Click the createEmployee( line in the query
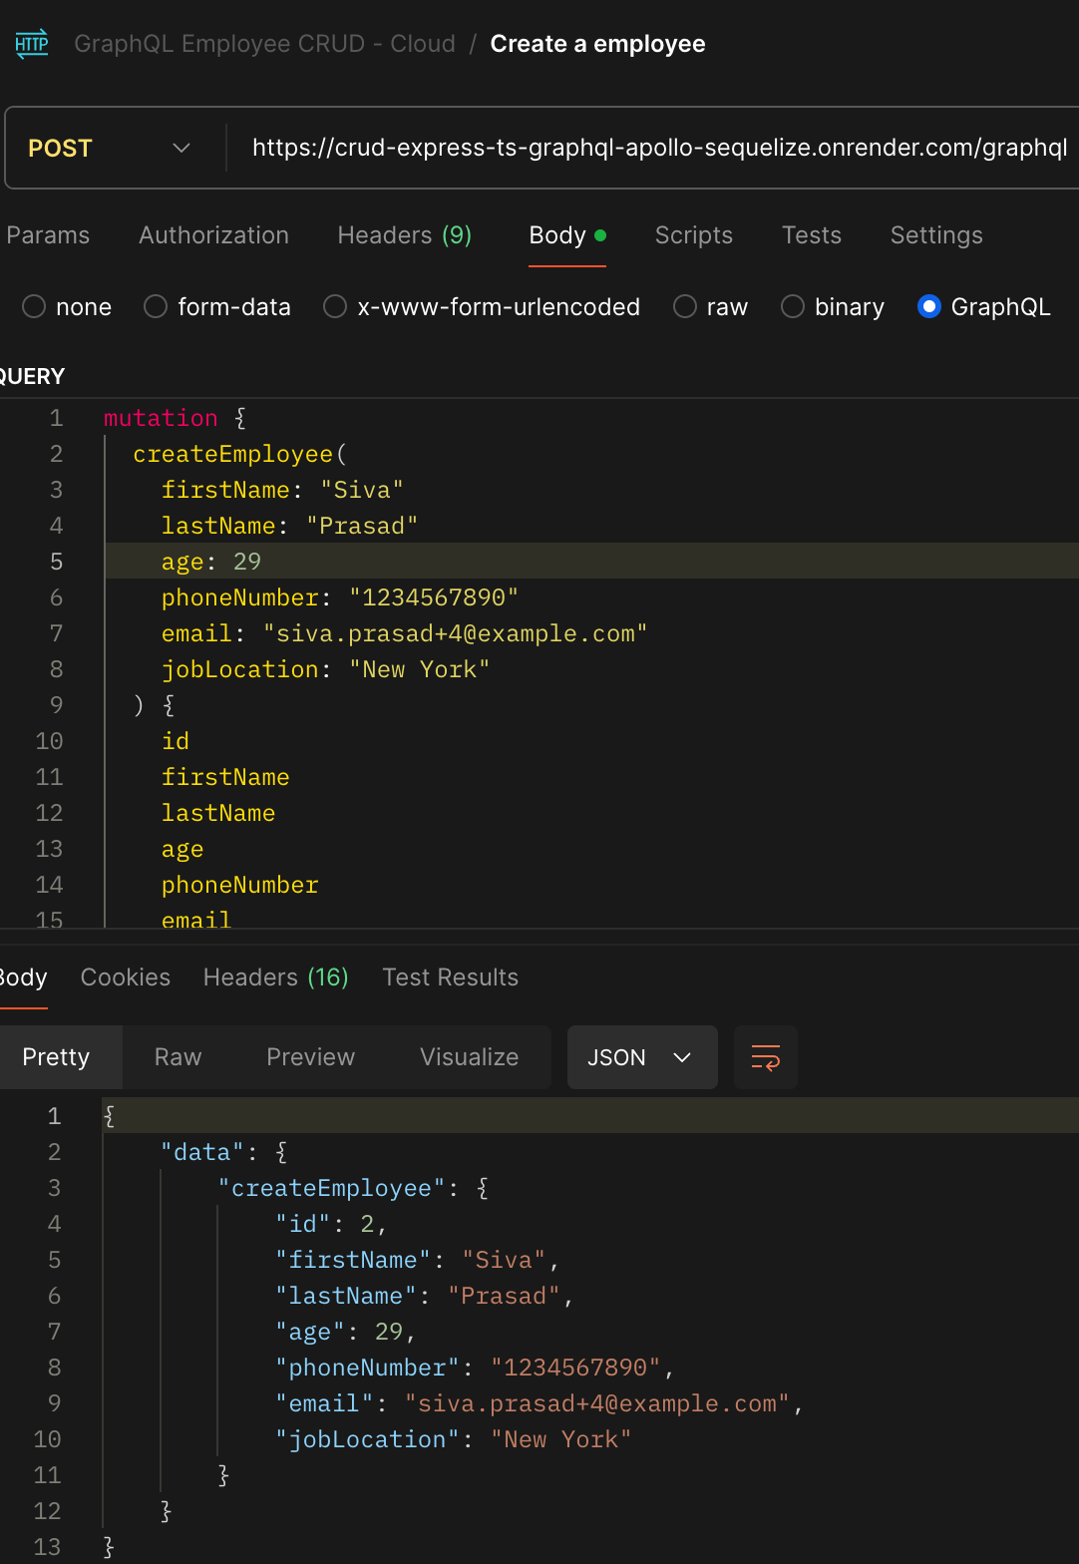Viewport: 1079px width, 1564px height. [240, 454]
